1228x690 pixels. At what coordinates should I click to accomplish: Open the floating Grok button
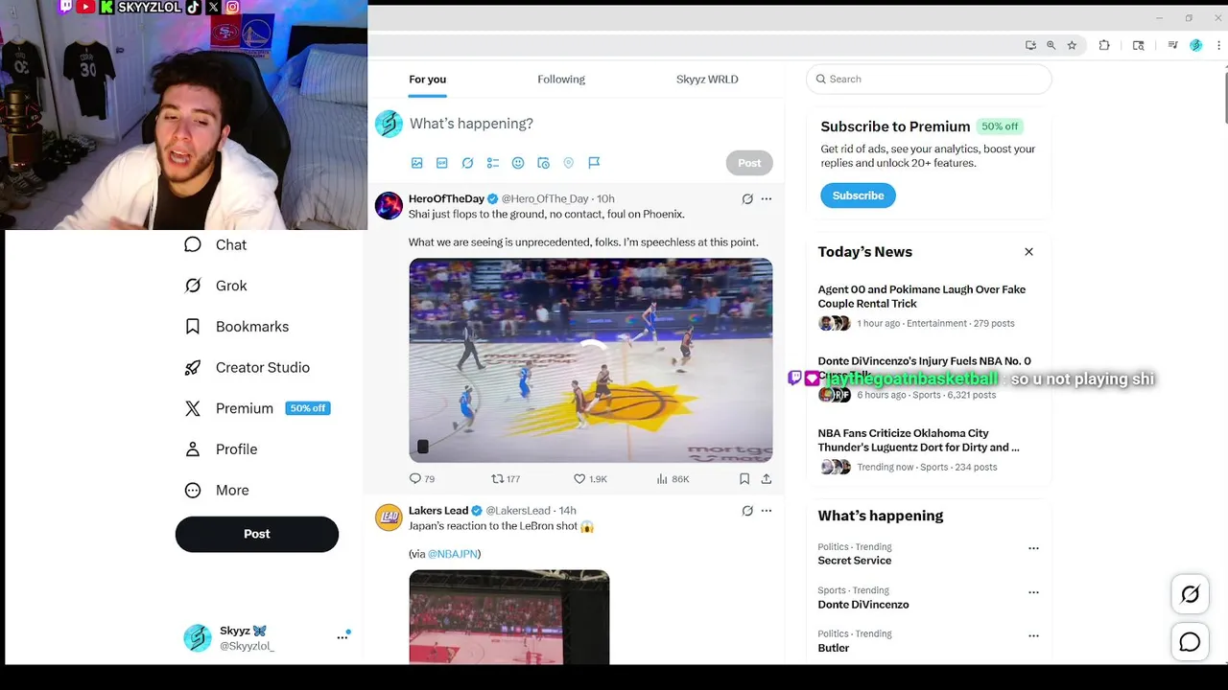(x=1190, y=594)
